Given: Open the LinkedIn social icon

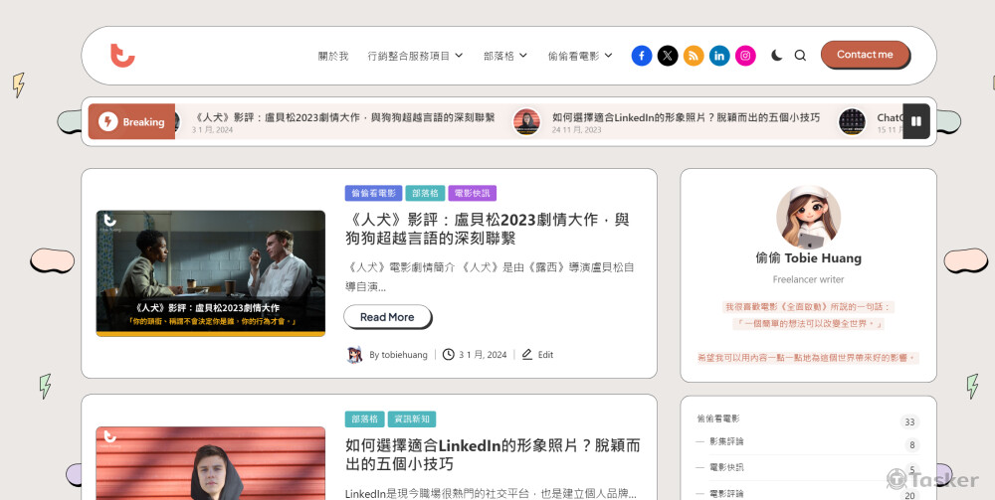Looking at the screenshot, I should coord(719,56).
